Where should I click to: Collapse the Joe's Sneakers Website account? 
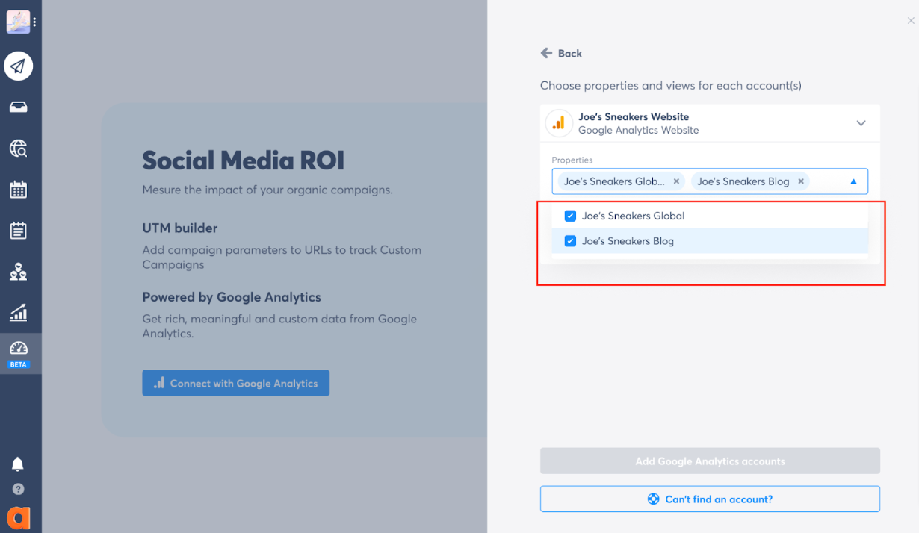861,123
